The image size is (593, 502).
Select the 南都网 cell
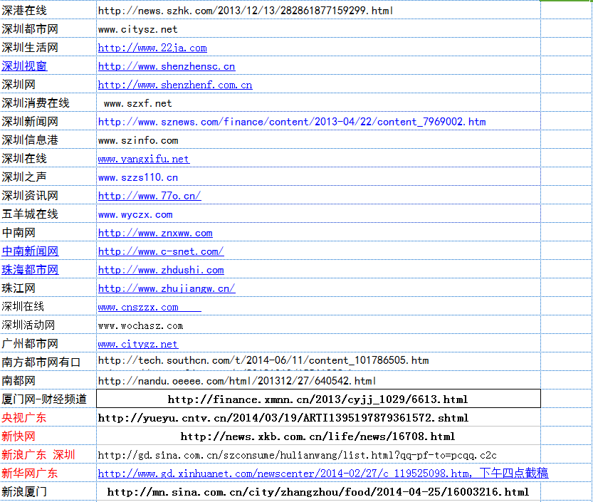(48, 380)
